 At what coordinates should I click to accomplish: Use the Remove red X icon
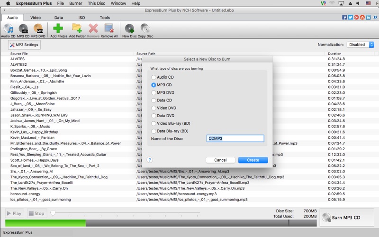[x=93, y=31]
